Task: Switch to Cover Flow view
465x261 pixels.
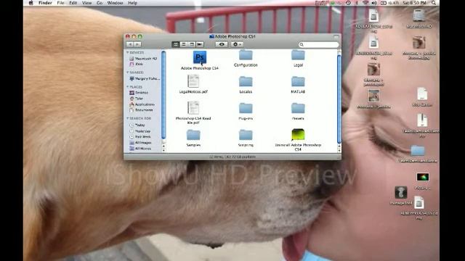Action: 200,44
